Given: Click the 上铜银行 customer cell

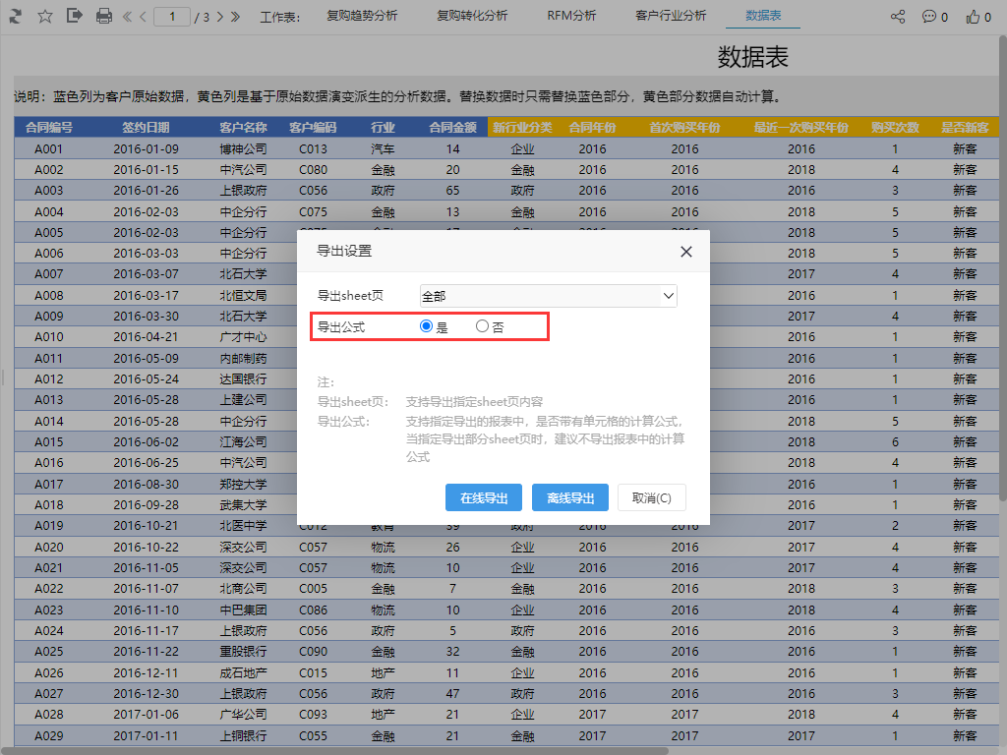Looking at the screenshot, I should click(243, 735).
